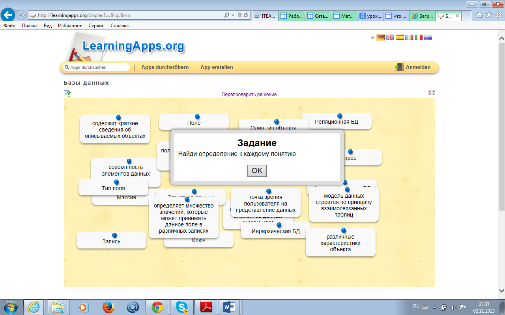Image resolution: width=505 pixels, height=315 pixels.
Task: Open the Избранное menu
Action: coord(70,26)
